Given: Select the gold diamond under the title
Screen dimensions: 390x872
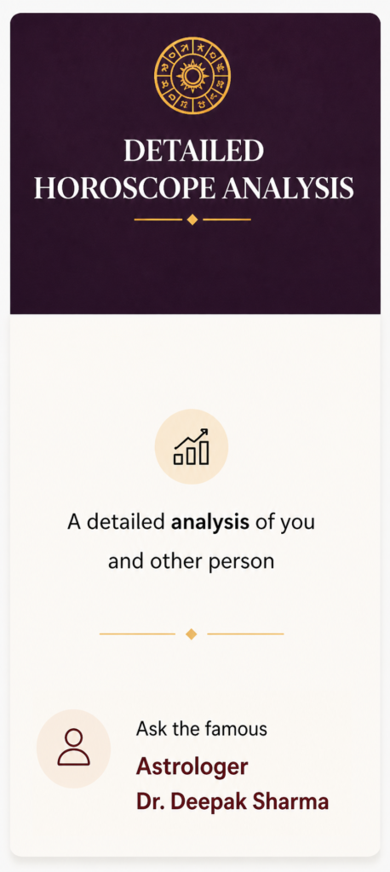Looking at the screenshot, I should 192,219.
